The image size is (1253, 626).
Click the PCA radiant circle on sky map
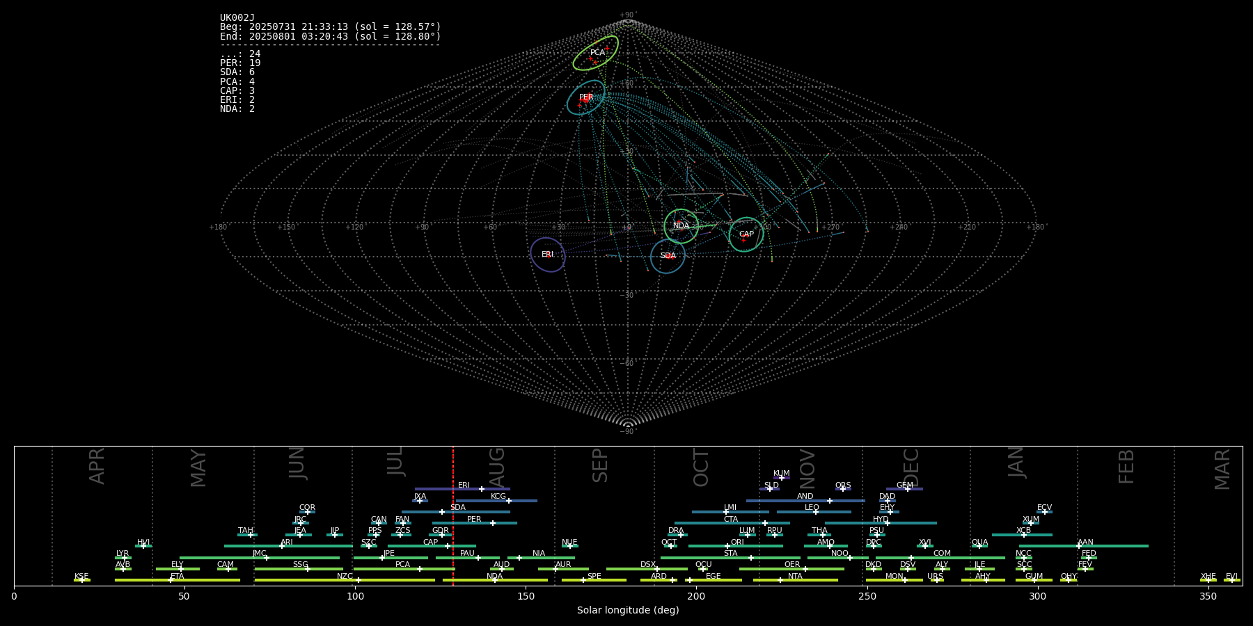point(596,53)
